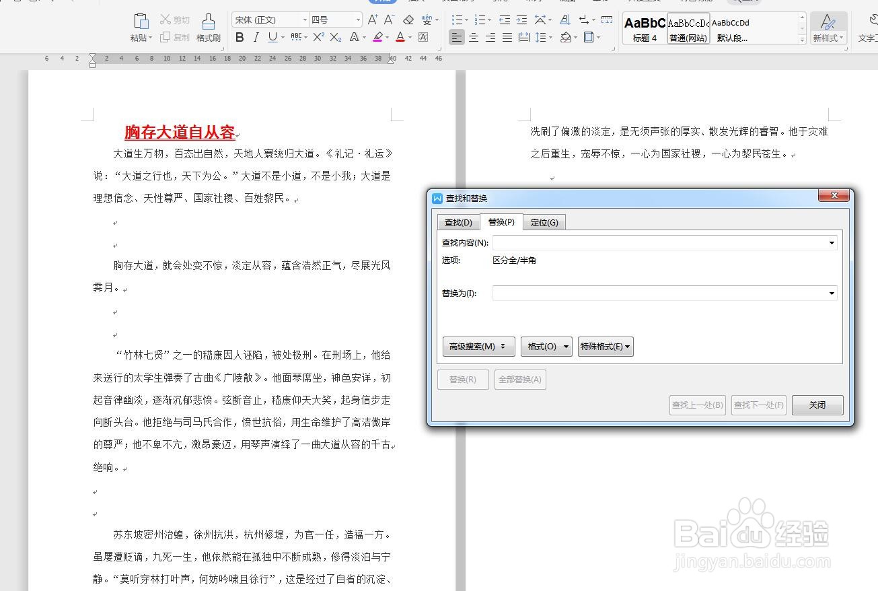This screenshot has width=878, height=591.
Task: Close the 查找和替换 dialog with X
Action: point(834,196)
